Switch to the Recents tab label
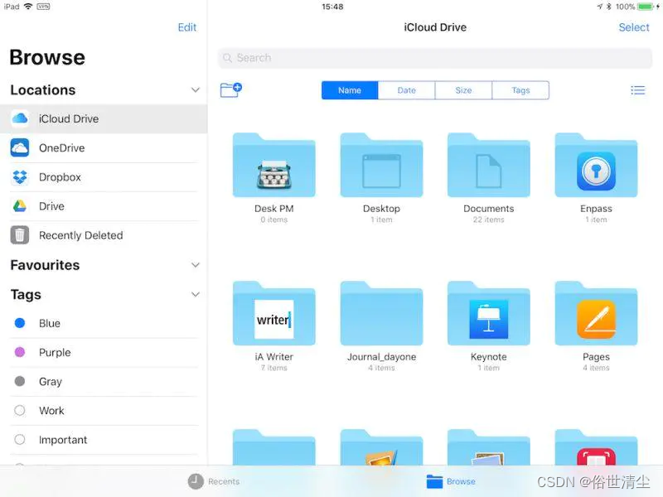The width and height of the screenshot is (663, 497). (x=224, y=481)
